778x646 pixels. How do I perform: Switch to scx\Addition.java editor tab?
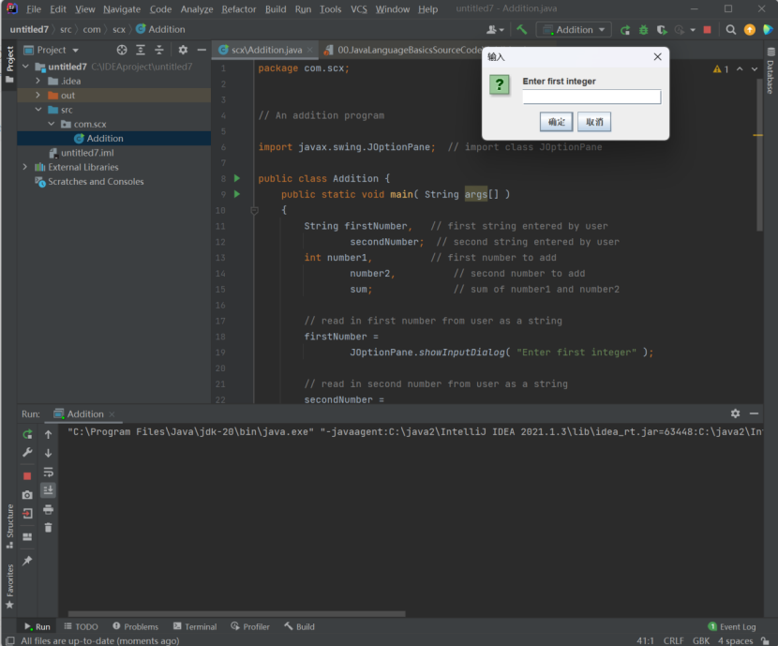coord(266,50)
